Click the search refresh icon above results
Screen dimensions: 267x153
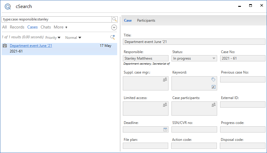(112, 37)
